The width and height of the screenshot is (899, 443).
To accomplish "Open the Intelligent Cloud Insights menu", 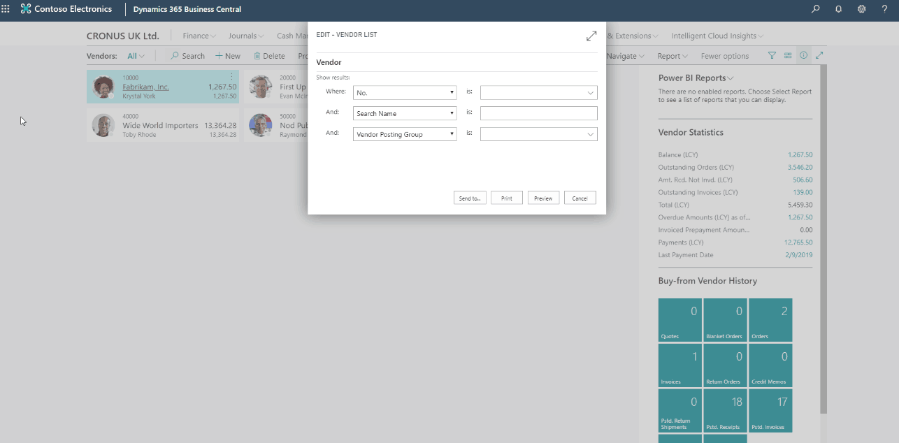I will click(x=717, y=36).
